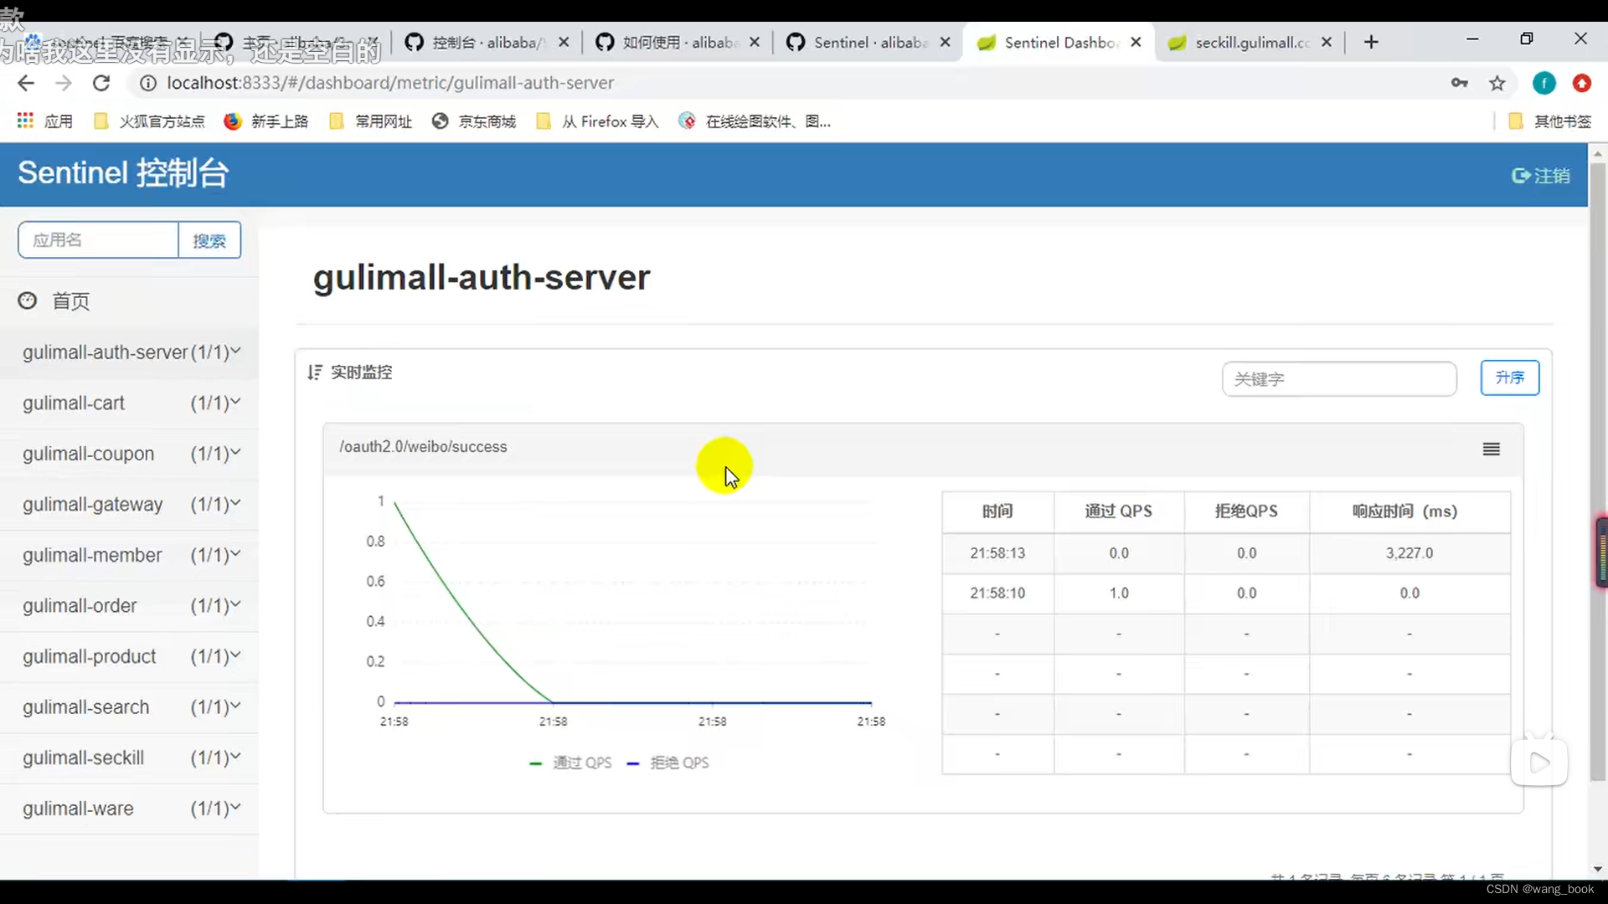Expand gulimall-cart in the sidebar
The width and height of the screenshot is (1608, 904).
[x=130, y=403]
